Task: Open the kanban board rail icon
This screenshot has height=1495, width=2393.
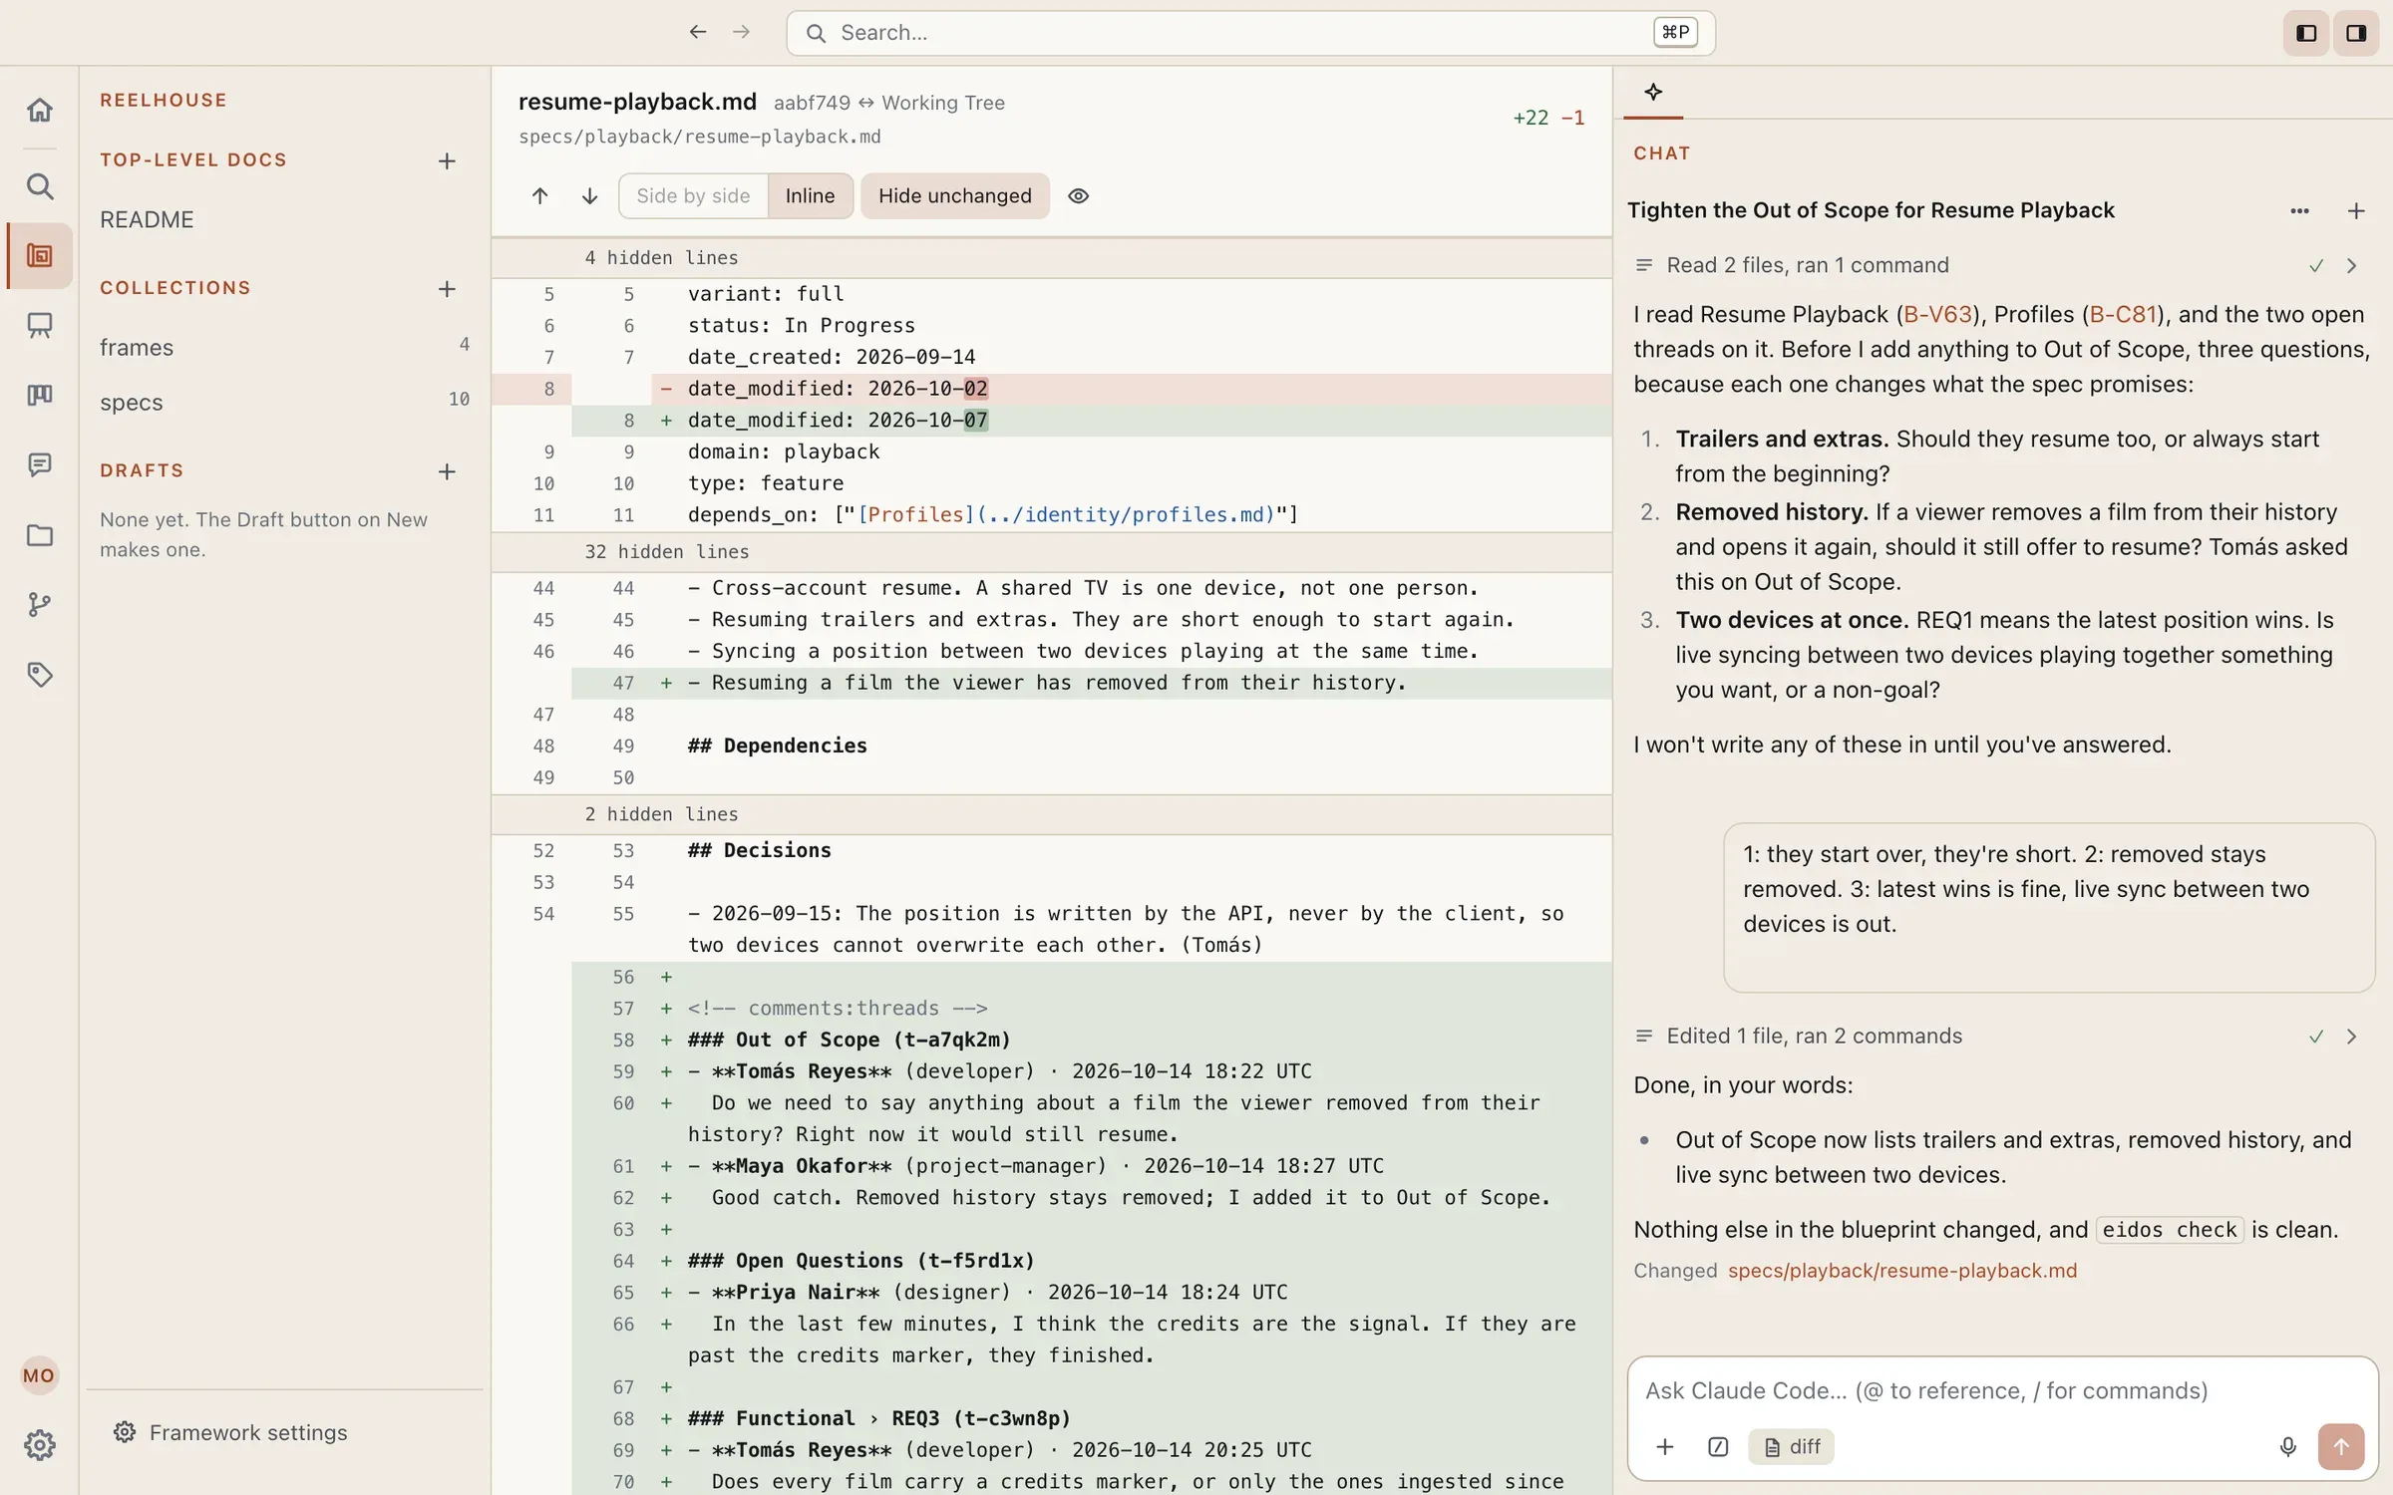Action: pos(40,395)
